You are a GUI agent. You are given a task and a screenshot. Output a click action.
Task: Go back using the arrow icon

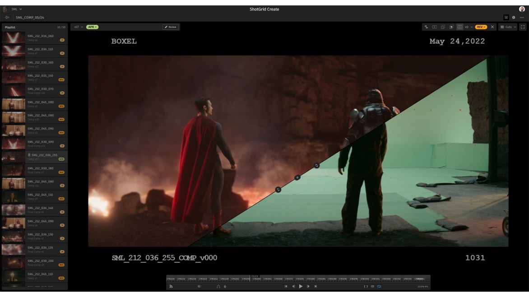tap(7, 18)
